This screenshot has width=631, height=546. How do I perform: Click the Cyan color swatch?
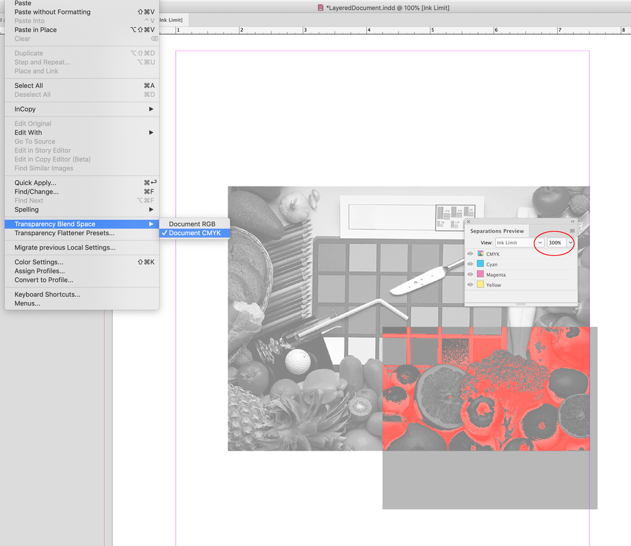point(481,264)
